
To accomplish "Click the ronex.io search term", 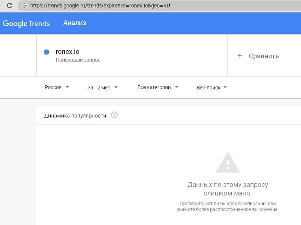I will tap(67, 52).
